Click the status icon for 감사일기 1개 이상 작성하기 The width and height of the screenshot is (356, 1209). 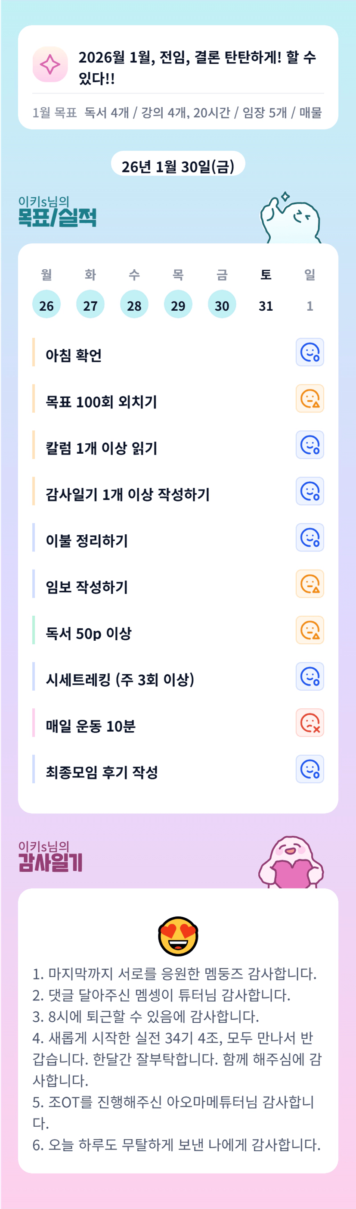coord(310,491)
